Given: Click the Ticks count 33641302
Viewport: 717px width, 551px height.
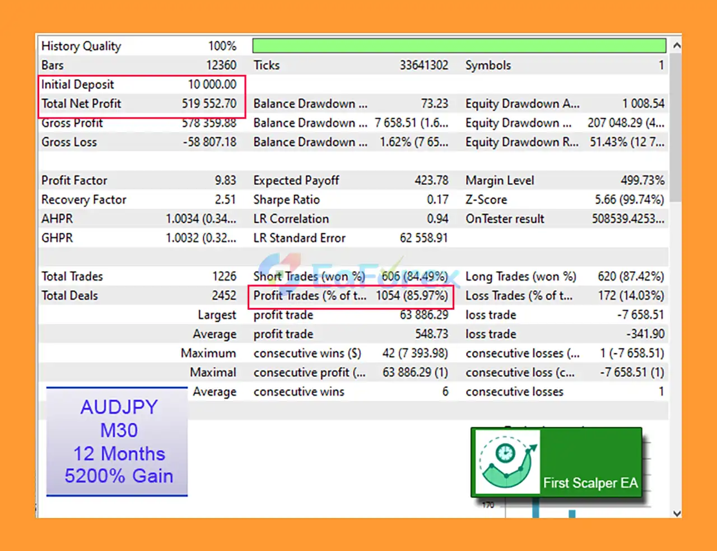Looking at the screenshot, I should (x=423, y=66).
